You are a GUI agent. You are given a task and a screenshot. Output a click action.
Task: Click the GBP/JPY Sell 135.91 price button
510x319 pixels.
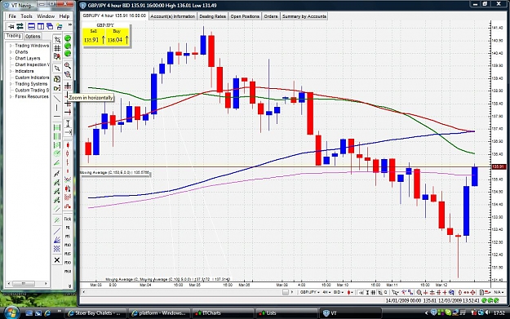click(94, 37)
